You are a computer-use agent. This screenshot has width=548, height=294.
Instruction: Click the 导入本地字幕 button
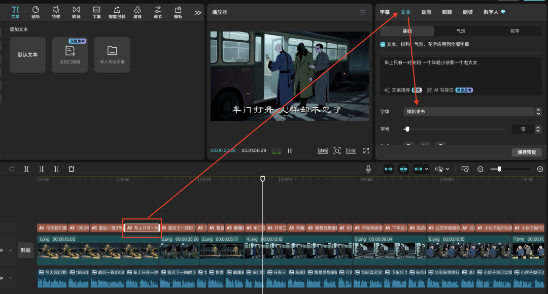[112, 54]
